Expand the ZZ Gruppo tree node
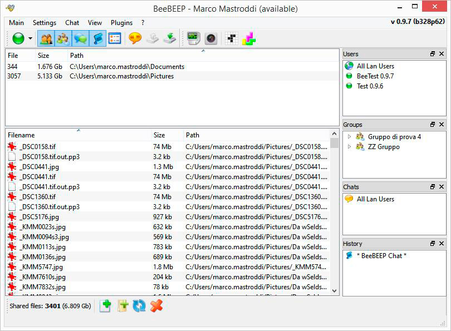This screenshot has width=451, height=331. pos(349,147)
